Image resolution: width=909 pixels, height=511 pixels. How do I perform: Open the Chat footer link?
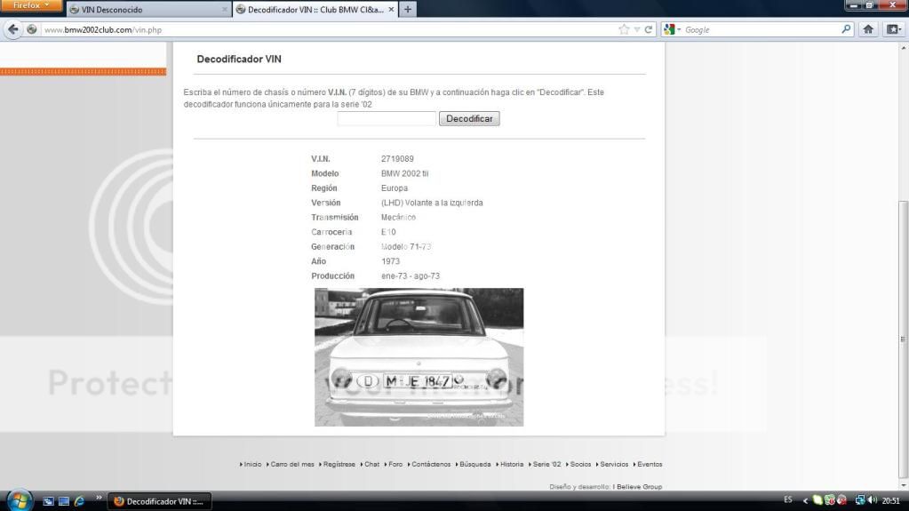tap(371, 464)
